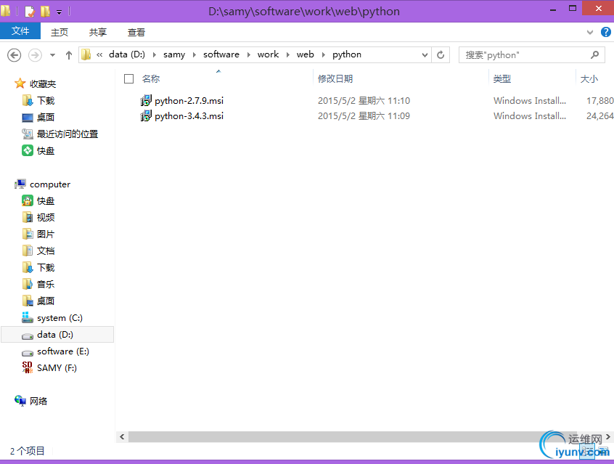The width and height of the screenshot is (614, 464).
Task: Open the Customize Quick Access Toolbar dropdown
Action: pyautogui.click(x=59, y=12)
